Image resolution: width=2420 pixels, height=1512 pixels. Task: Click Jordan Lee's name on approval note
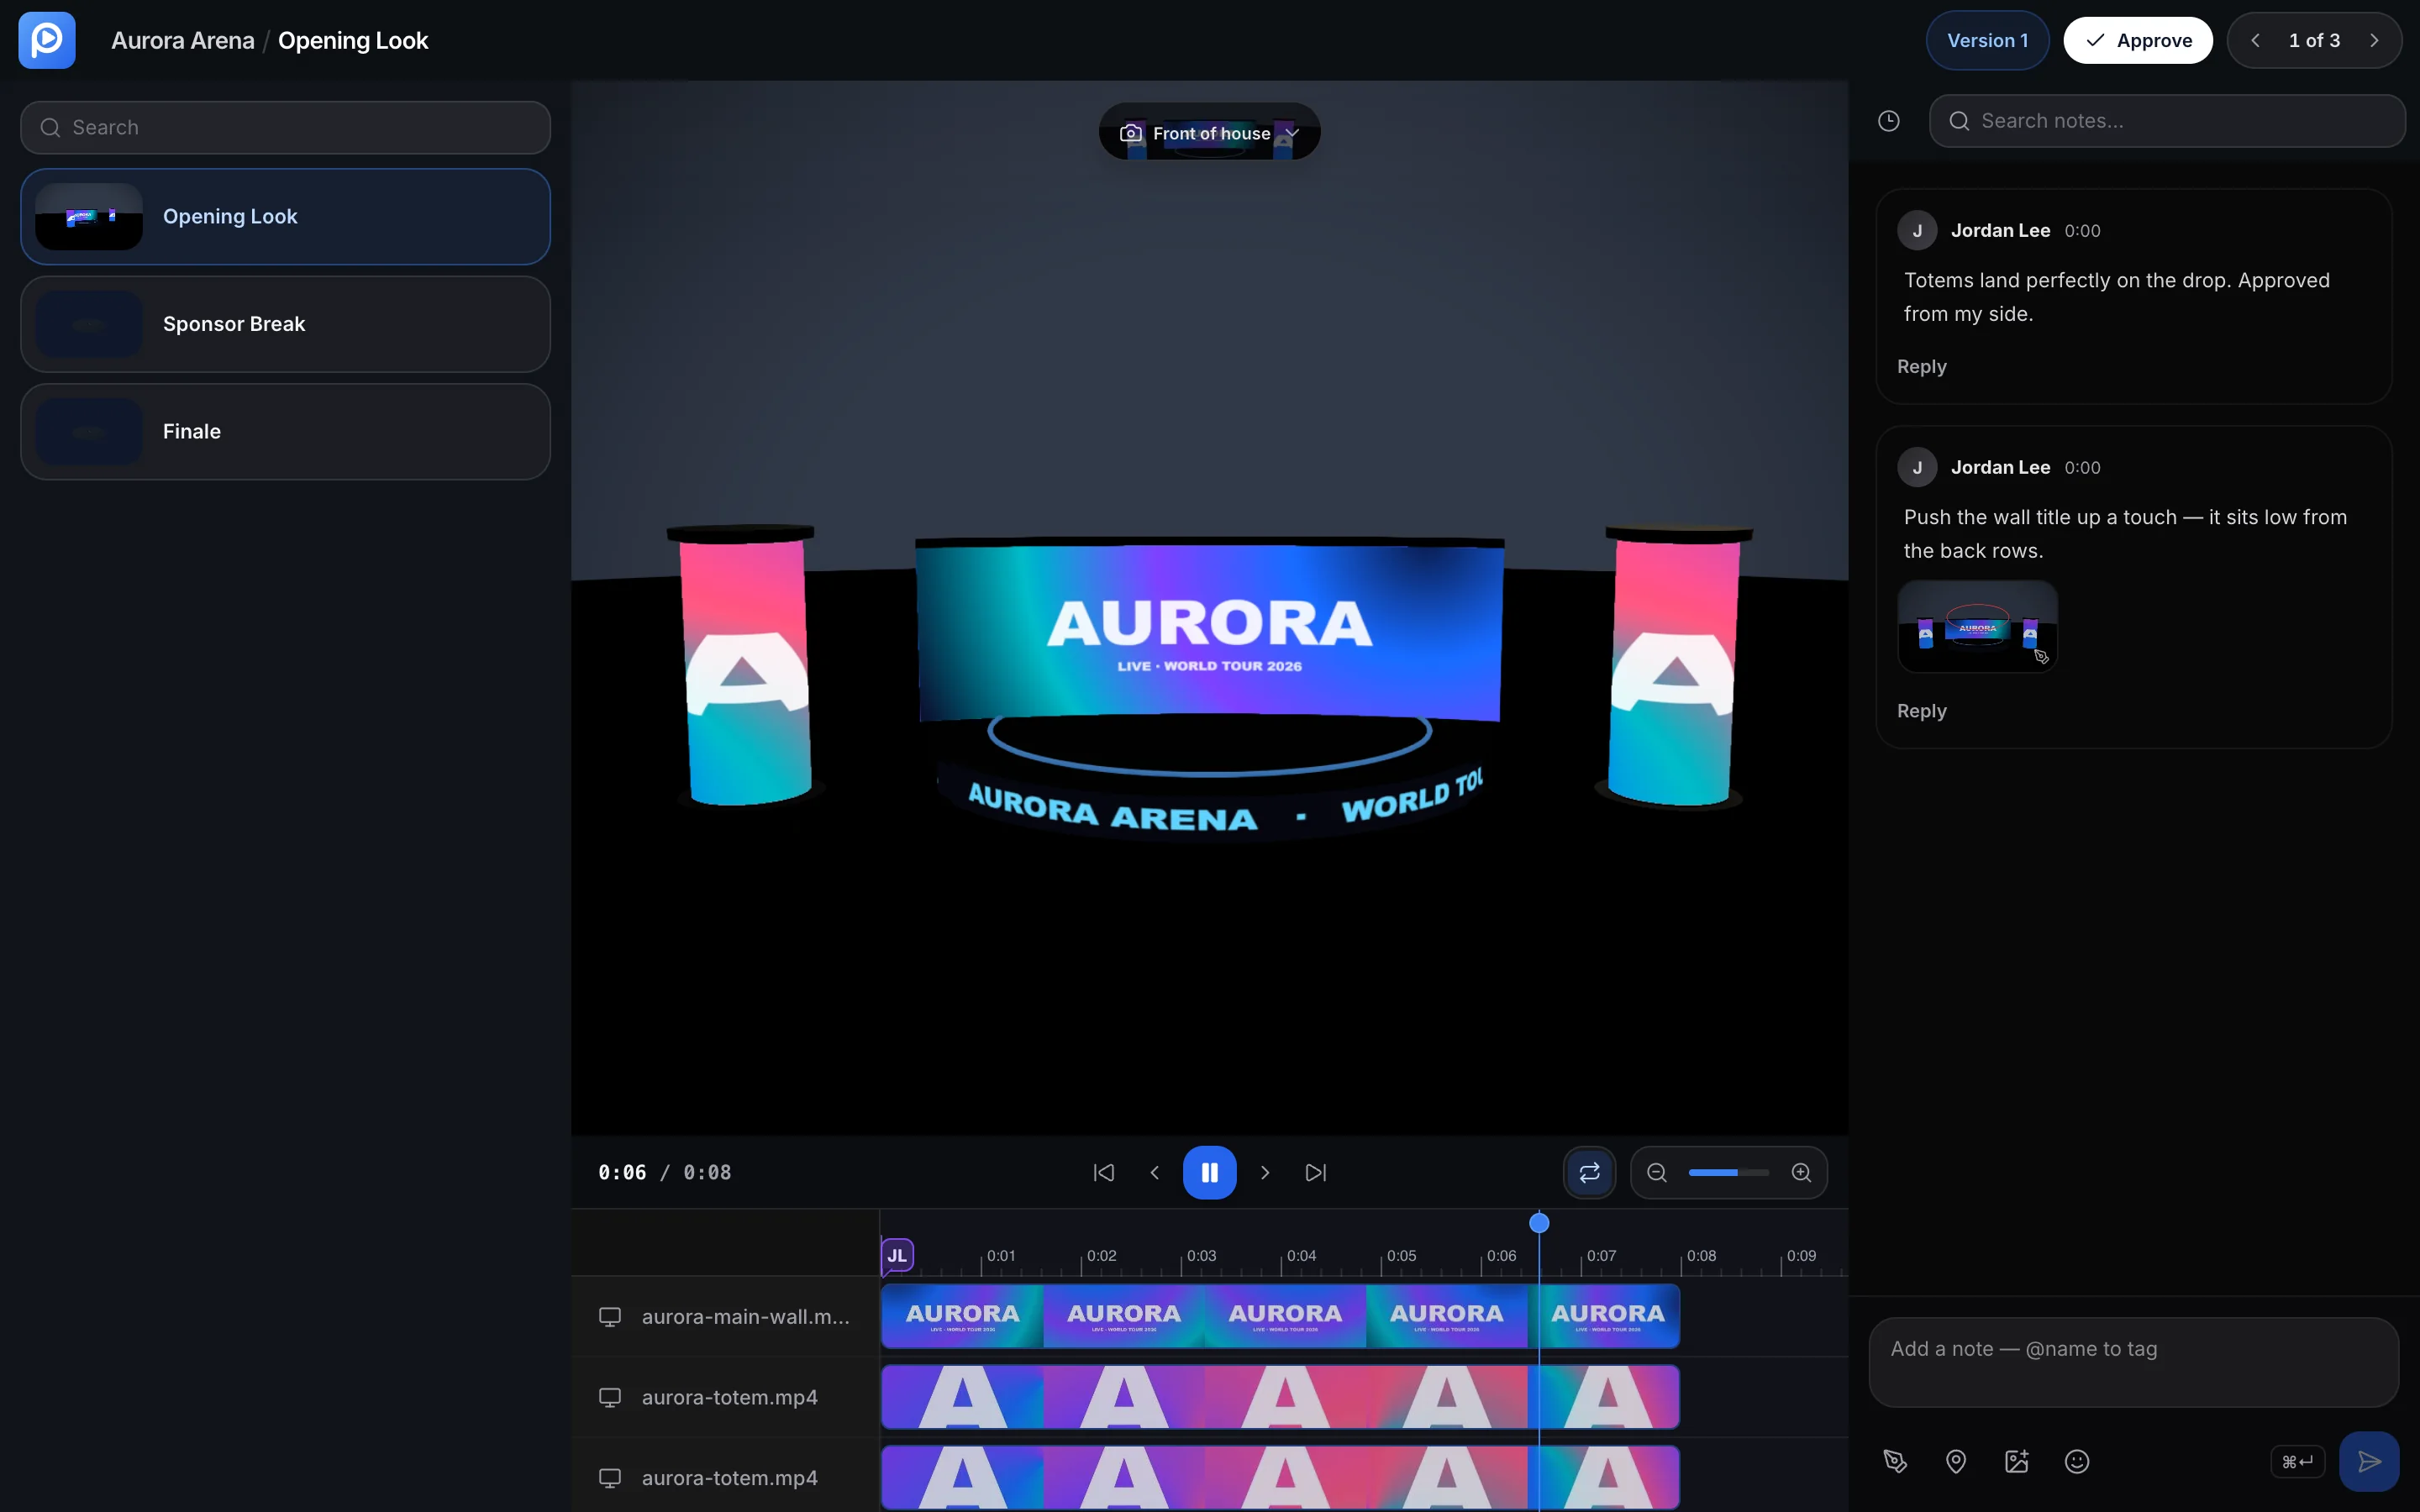[x=2000, y=230]
